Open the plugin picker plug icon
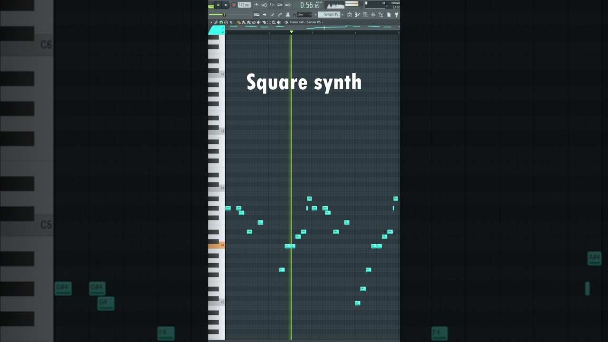 (x=396, y=15)
